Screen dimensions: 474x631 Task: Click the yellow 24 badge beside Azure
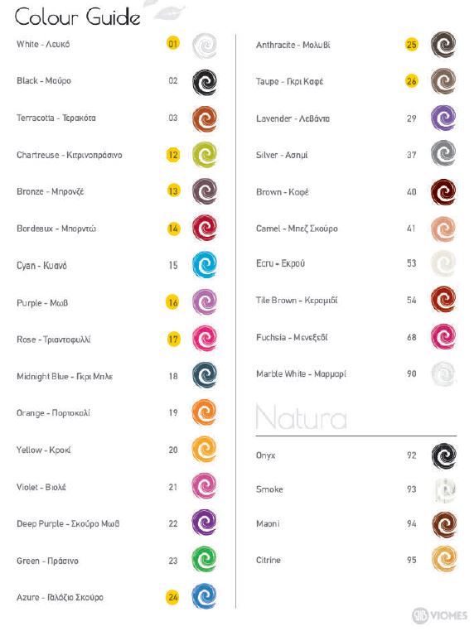(173, 597)
